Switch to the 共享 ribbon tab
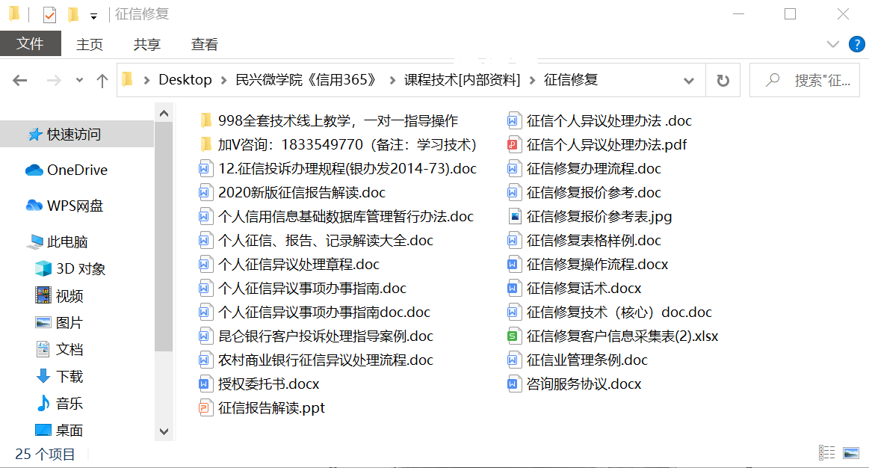The height and width of the screenshot is (468, 869). [x=147, y=44]
